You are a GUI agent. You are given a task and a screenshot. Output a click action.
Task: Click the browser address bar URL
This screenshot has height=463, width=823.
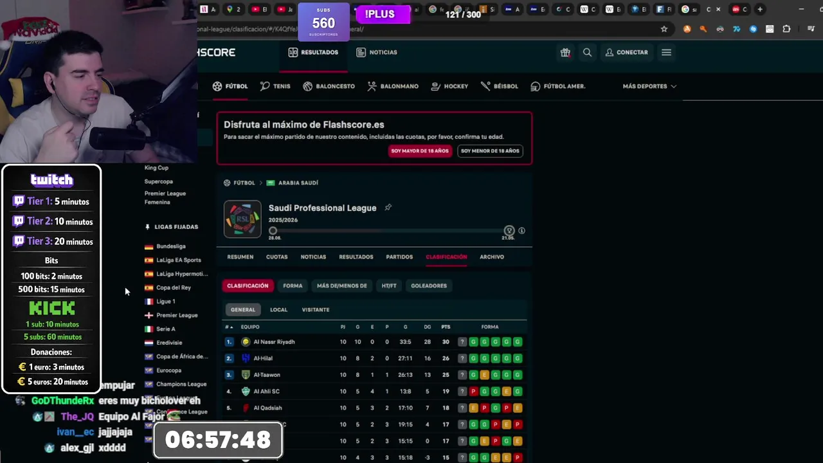pyautogui.click(x=280, y=29)
